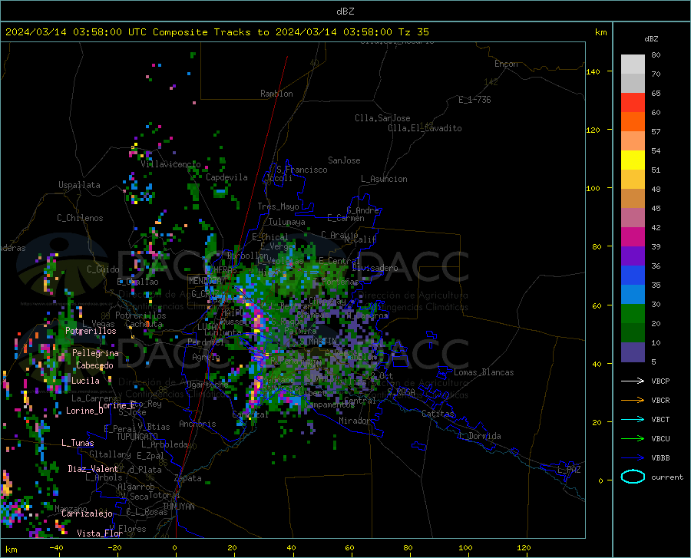Click the Clla.SanJose map label

click(382, 118)
